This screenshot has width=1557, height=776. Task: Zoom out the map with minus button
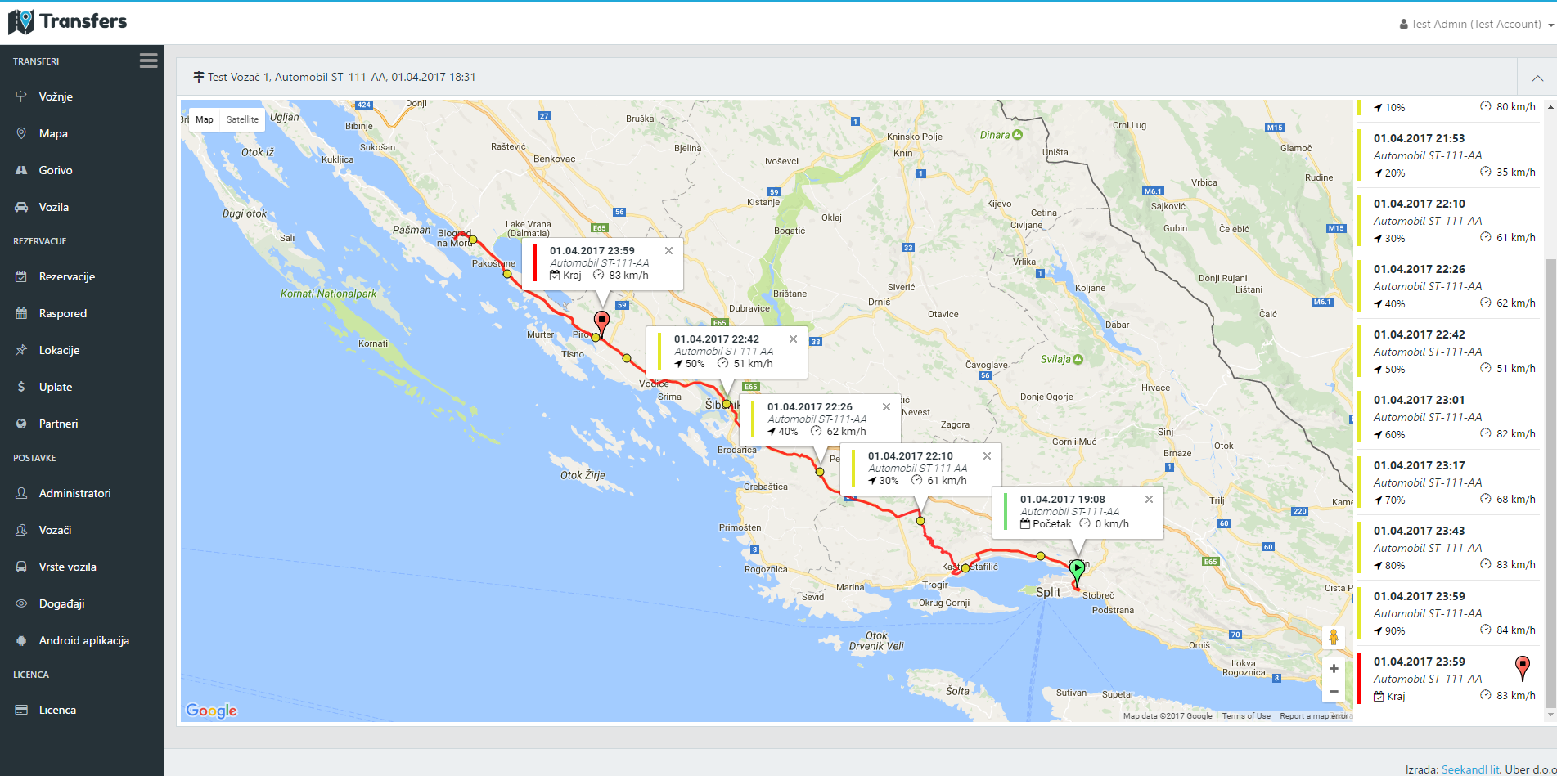(1334, 692)
